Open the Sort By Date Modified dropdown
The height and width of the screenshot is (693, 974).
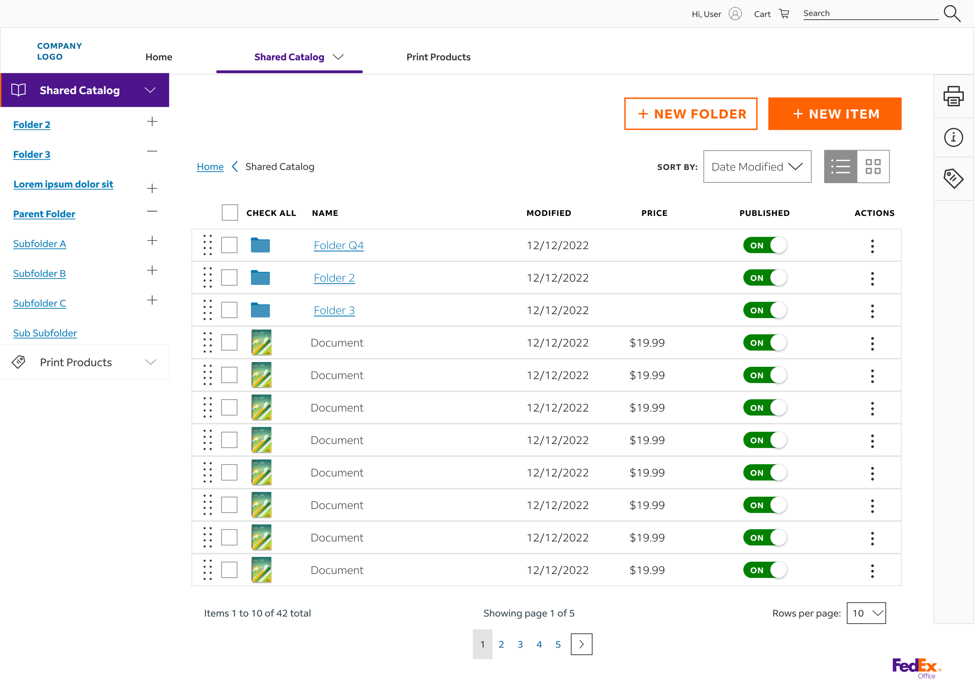(757, 166)
